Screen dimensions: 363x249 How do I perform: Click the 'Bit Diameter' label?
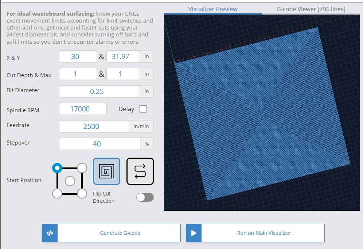[23, 90]
